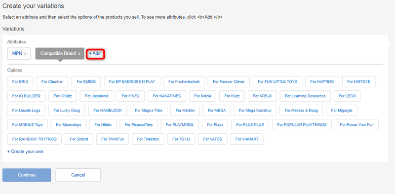The image size is (395, 194).
Task: Click the Cancel button
Action: 78,175
